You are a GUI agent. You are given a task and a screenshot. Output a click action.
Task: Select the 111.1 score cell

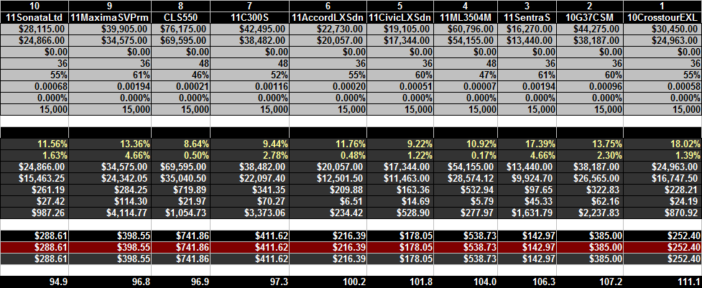[x=662, y=282]
